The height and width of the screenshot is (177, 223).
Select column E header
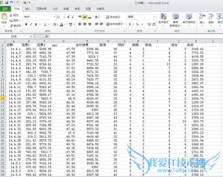(87, 41)
